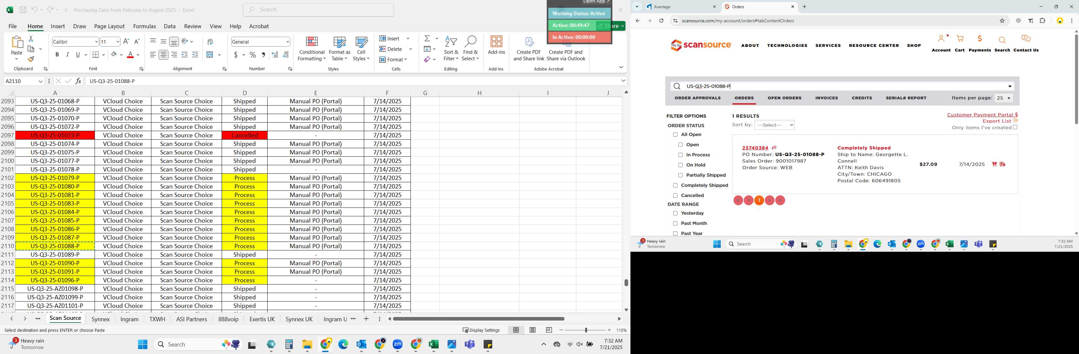This screenshot has width=1079, height=354.
Task: Check the On Hold filter
Action: coord(680,165)
